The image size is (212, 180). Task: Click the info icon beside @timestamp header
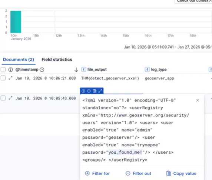(x=10, y=69)
